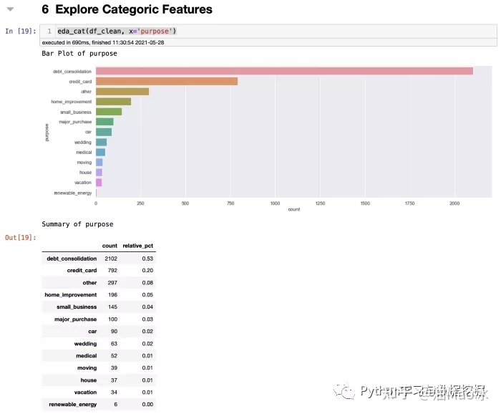Click the credit_card bar in chart
501x414 pixels.
(167, 81)
